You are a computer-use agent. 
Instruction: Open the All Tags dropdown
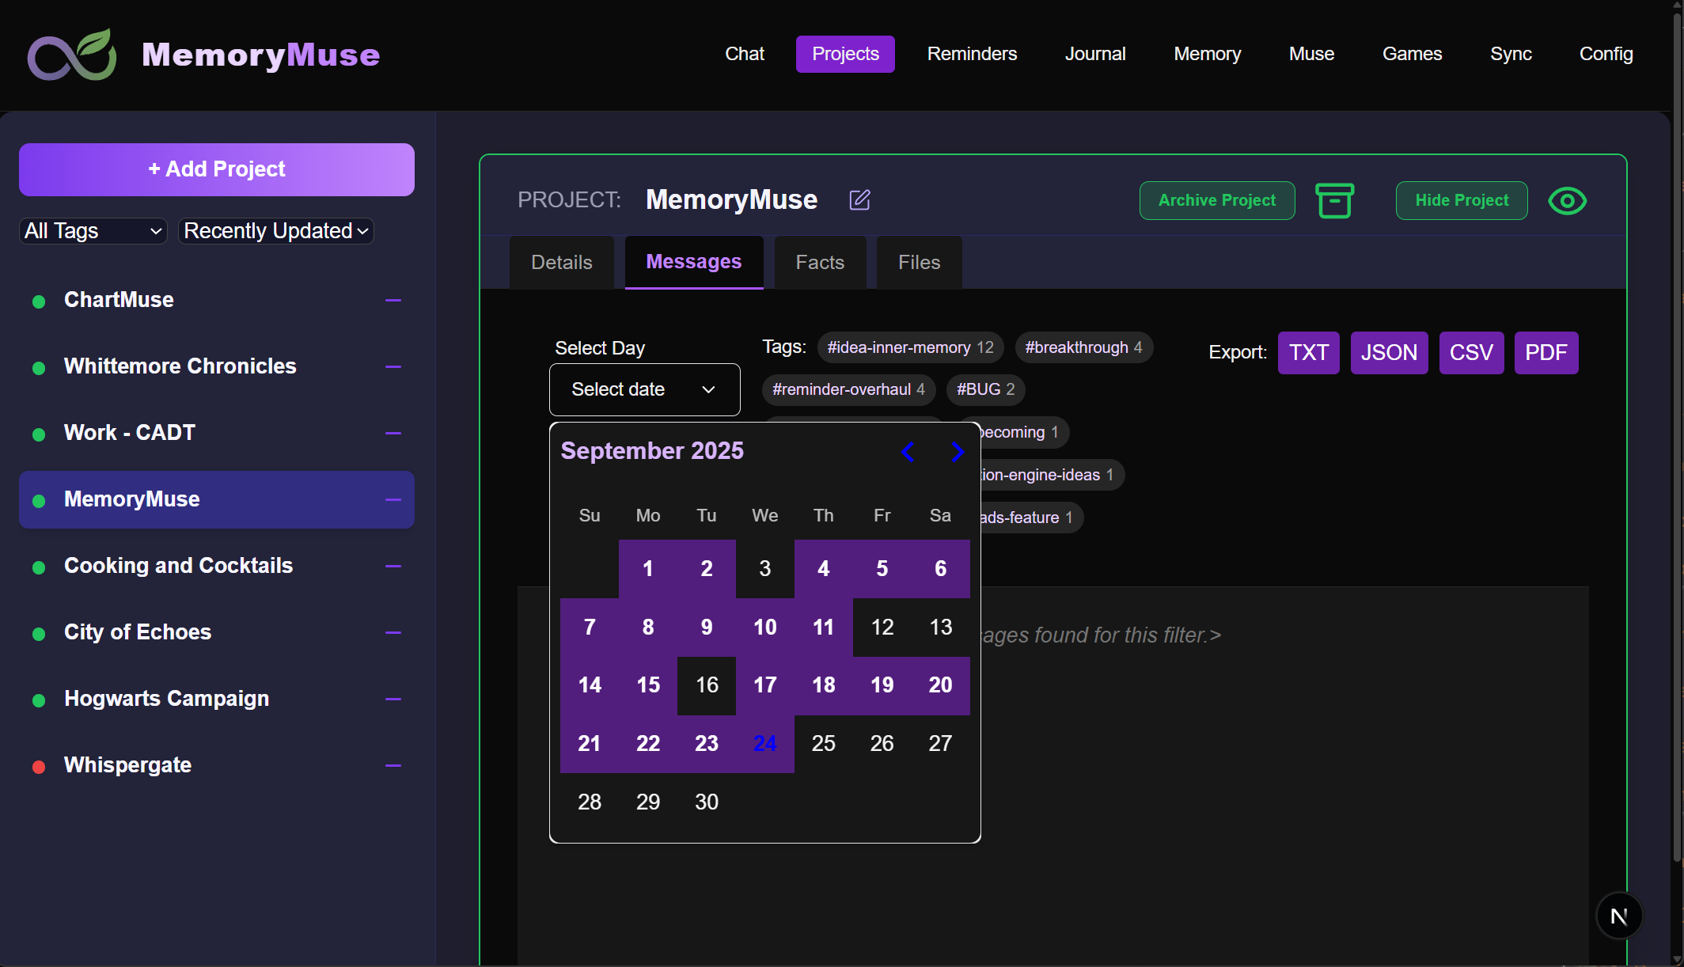pyautogui.click(x=93, y=231)
